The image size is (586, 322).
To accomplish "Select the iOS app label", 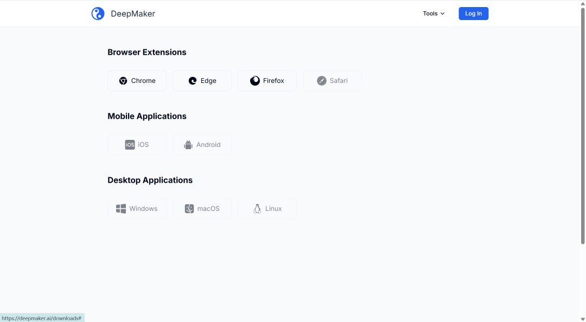I will click(x=143, y=145).
